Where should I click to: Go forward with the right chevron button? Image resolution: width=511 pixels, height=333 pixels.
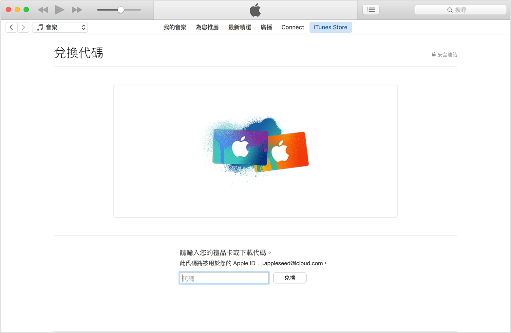(23, 27)
